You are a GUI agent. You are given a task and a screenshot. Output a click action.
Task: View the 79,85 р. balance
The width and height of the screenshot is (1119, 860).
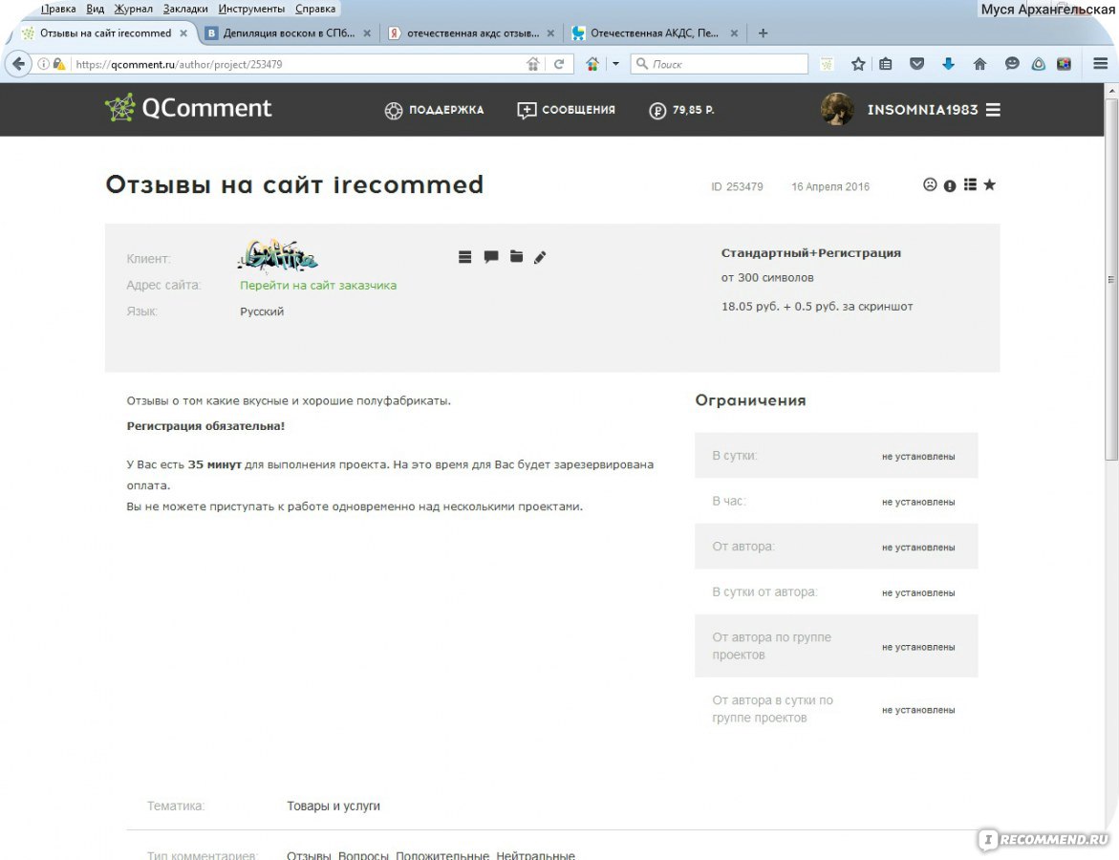681,110
